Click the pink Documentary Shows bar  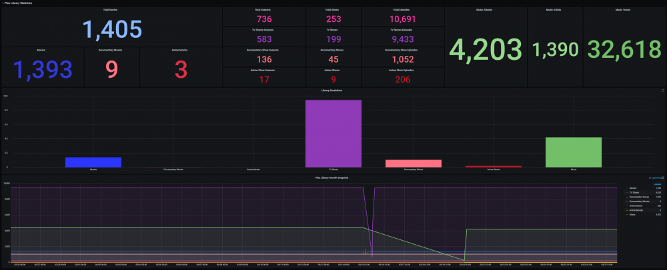pyautogui.click(x=414, y=164)
